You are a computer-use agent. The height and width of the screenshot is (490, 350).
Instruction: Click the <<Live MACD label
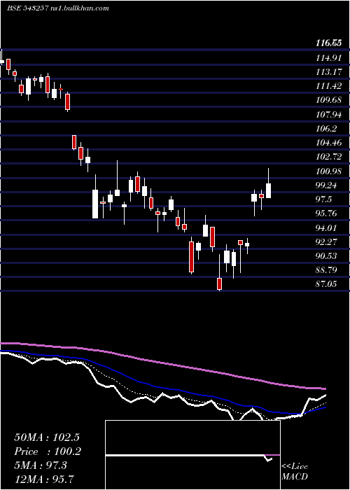pos(295,472)
